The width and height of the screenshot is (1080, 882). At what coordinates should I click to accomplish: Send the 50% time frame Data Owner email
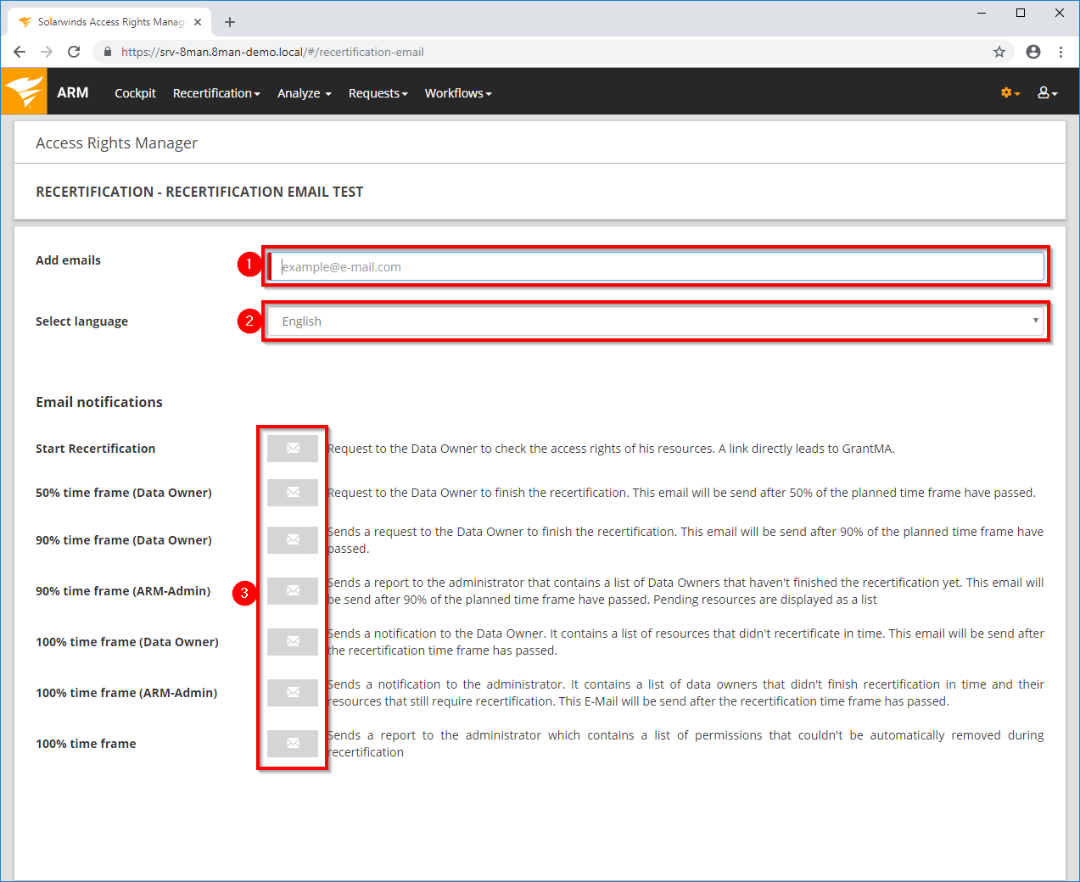[x=293, y=493]
